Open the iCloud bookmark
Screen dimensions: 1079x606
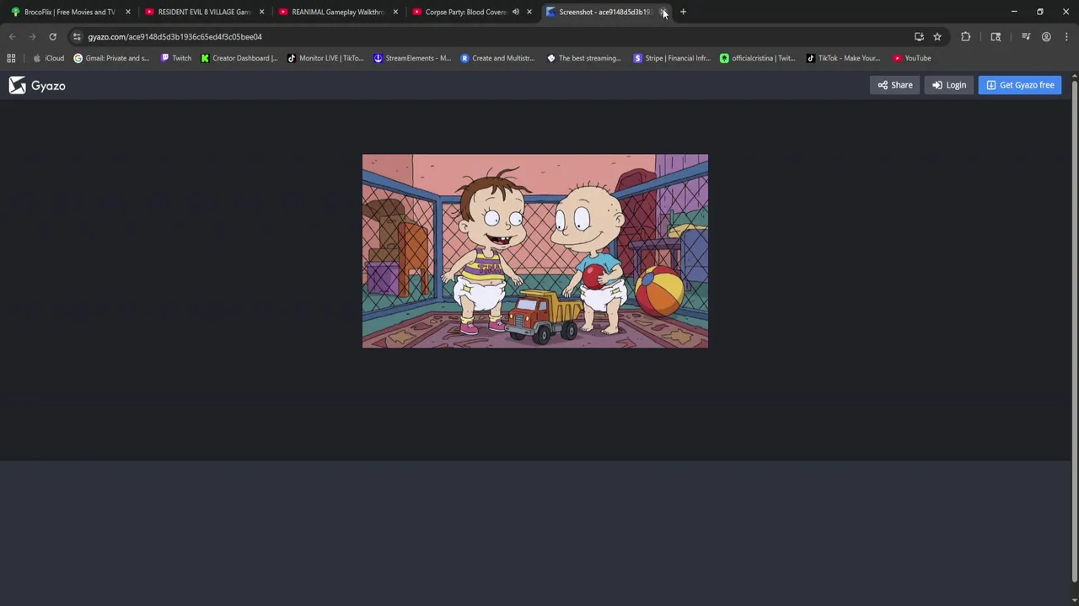[48, 58]
